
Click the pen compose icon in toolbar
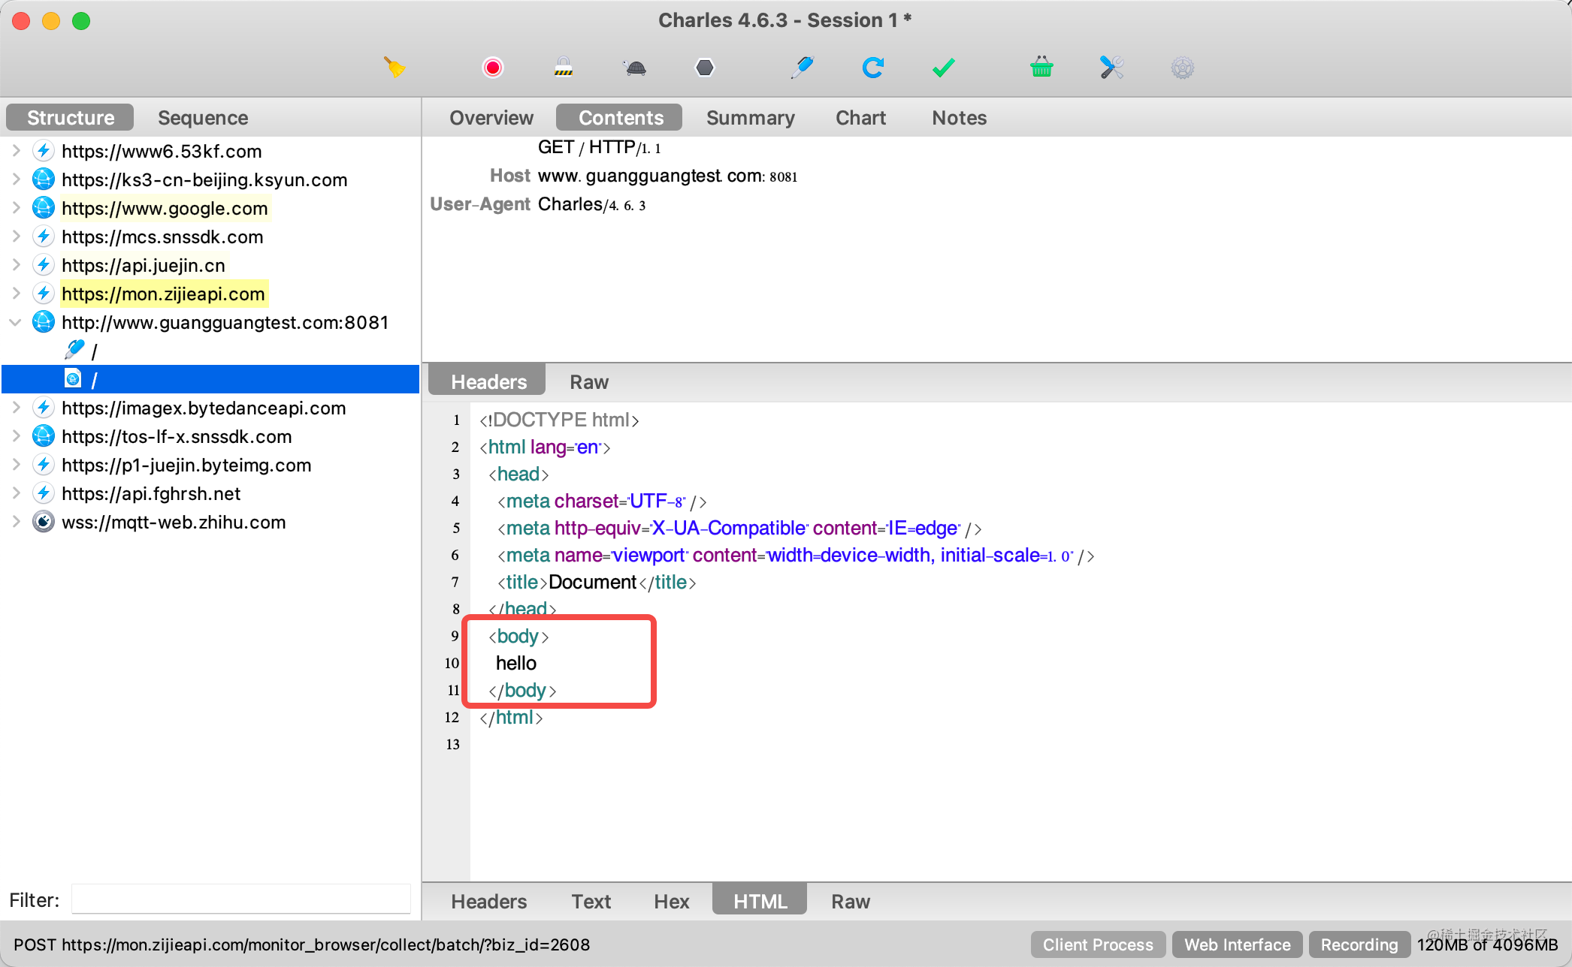point(802,68)
